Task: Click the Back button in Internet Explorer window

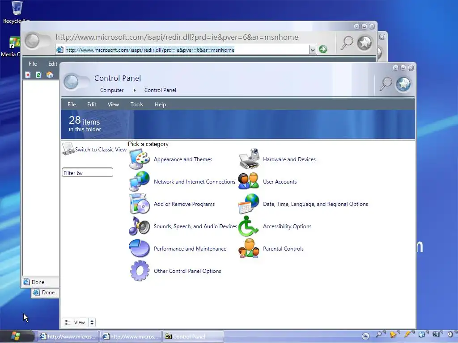Action: (x=32, y=41)
